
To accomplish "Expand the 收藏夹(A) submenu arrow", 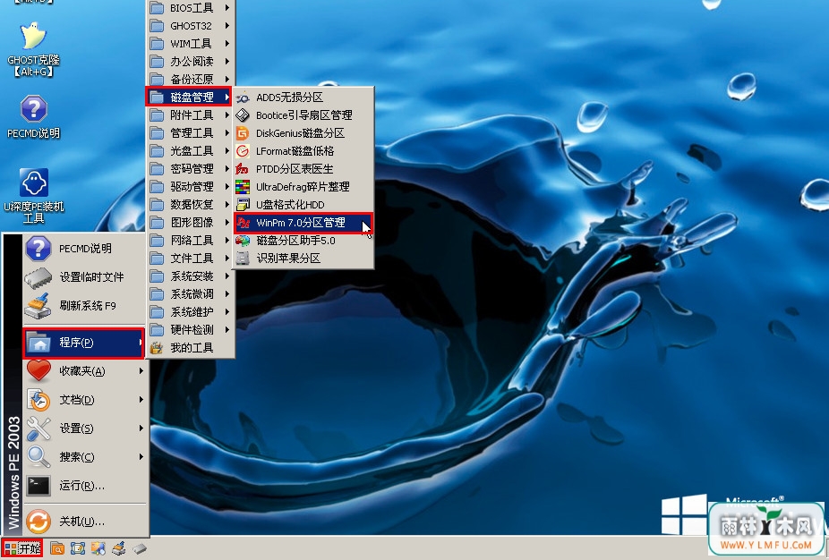I will click(x=141, y=371).
